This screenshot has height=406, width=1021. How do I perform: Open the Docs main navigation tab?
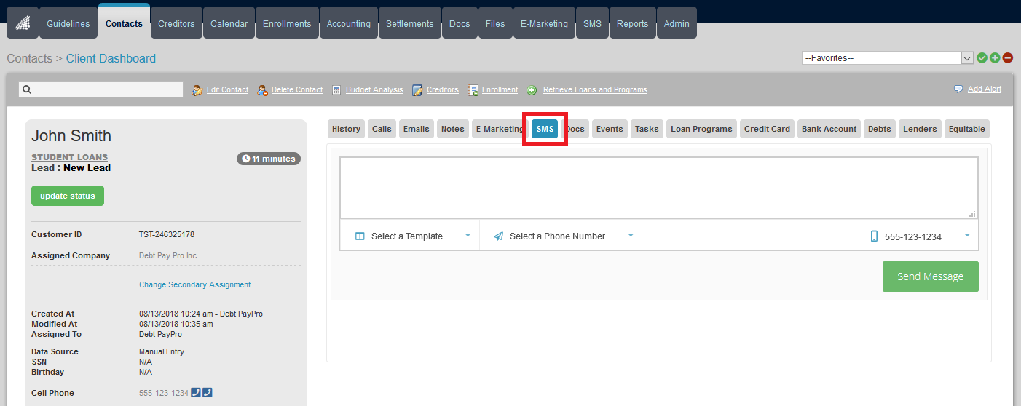[x=460, y=23]
